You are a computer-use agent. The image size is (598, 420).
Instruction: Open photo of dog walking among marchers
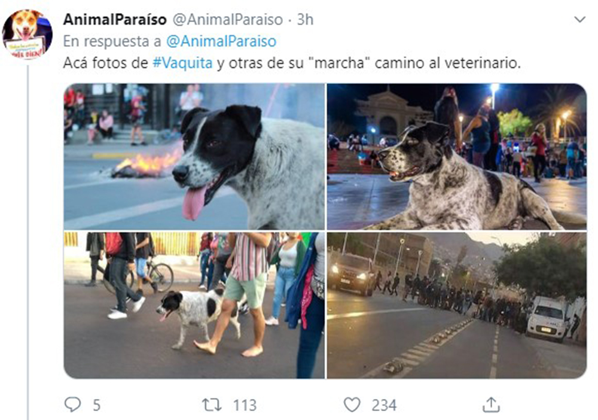pos(194,305)
